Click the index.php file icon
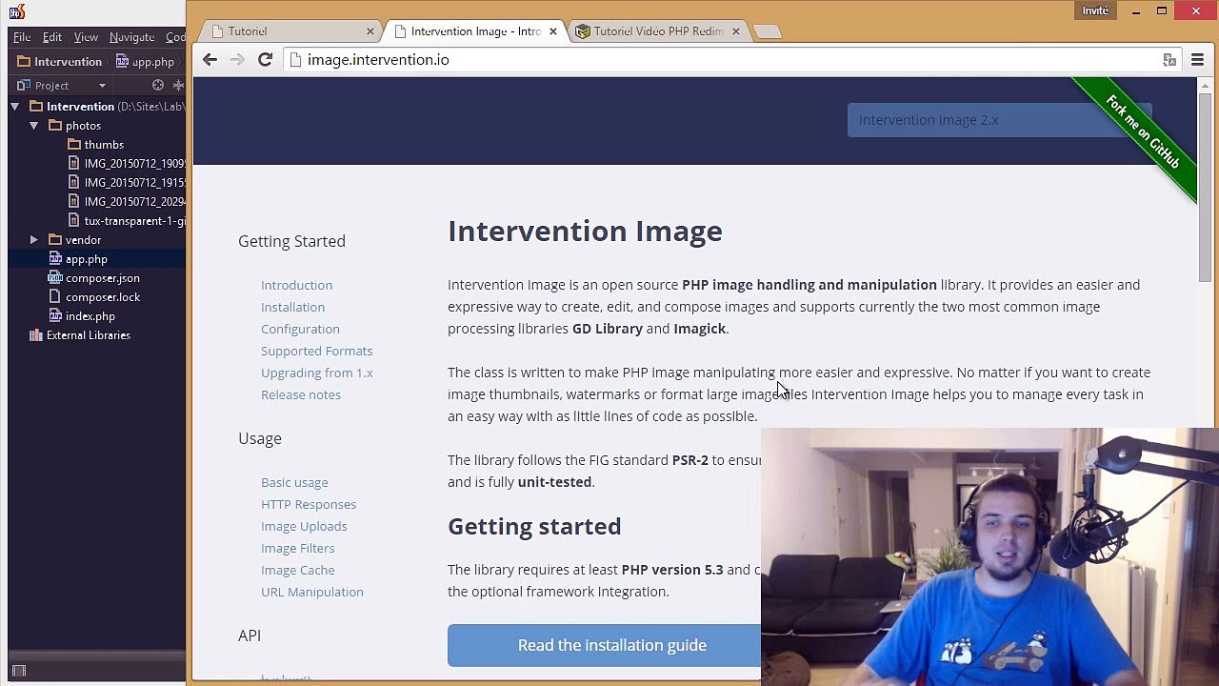Image resolution: width=1219 pixels, height=686 pixels. (x=55, y=315)
